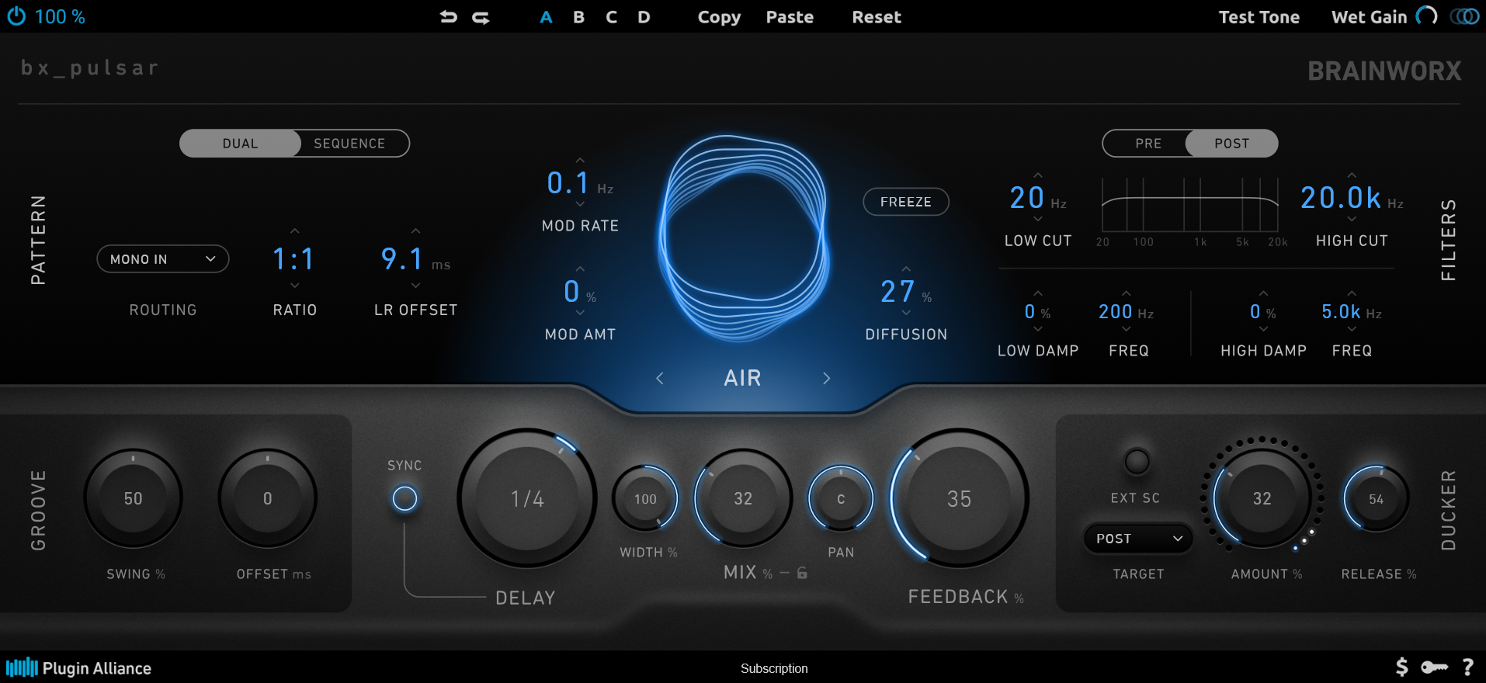Increase MOD RATE with up chevron
1486x683 pixels.
pyautogui.click(x=580, y=161)
